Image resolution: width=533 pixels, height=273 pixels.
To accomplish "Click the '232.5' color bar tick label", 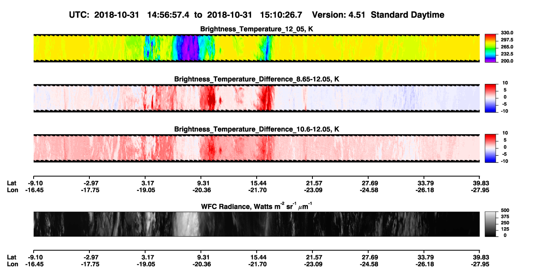I will (x=506, y=54).
